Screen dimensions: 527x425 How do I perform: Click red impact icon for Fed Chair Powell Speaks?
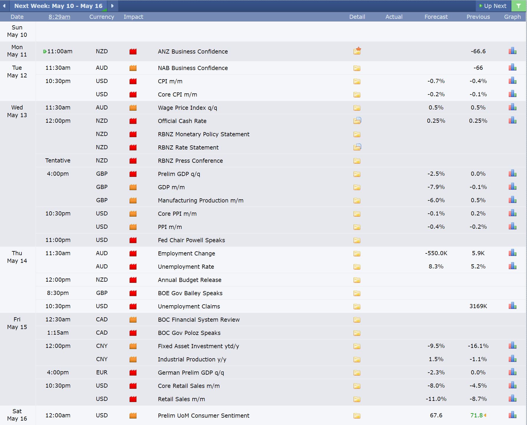133,240
